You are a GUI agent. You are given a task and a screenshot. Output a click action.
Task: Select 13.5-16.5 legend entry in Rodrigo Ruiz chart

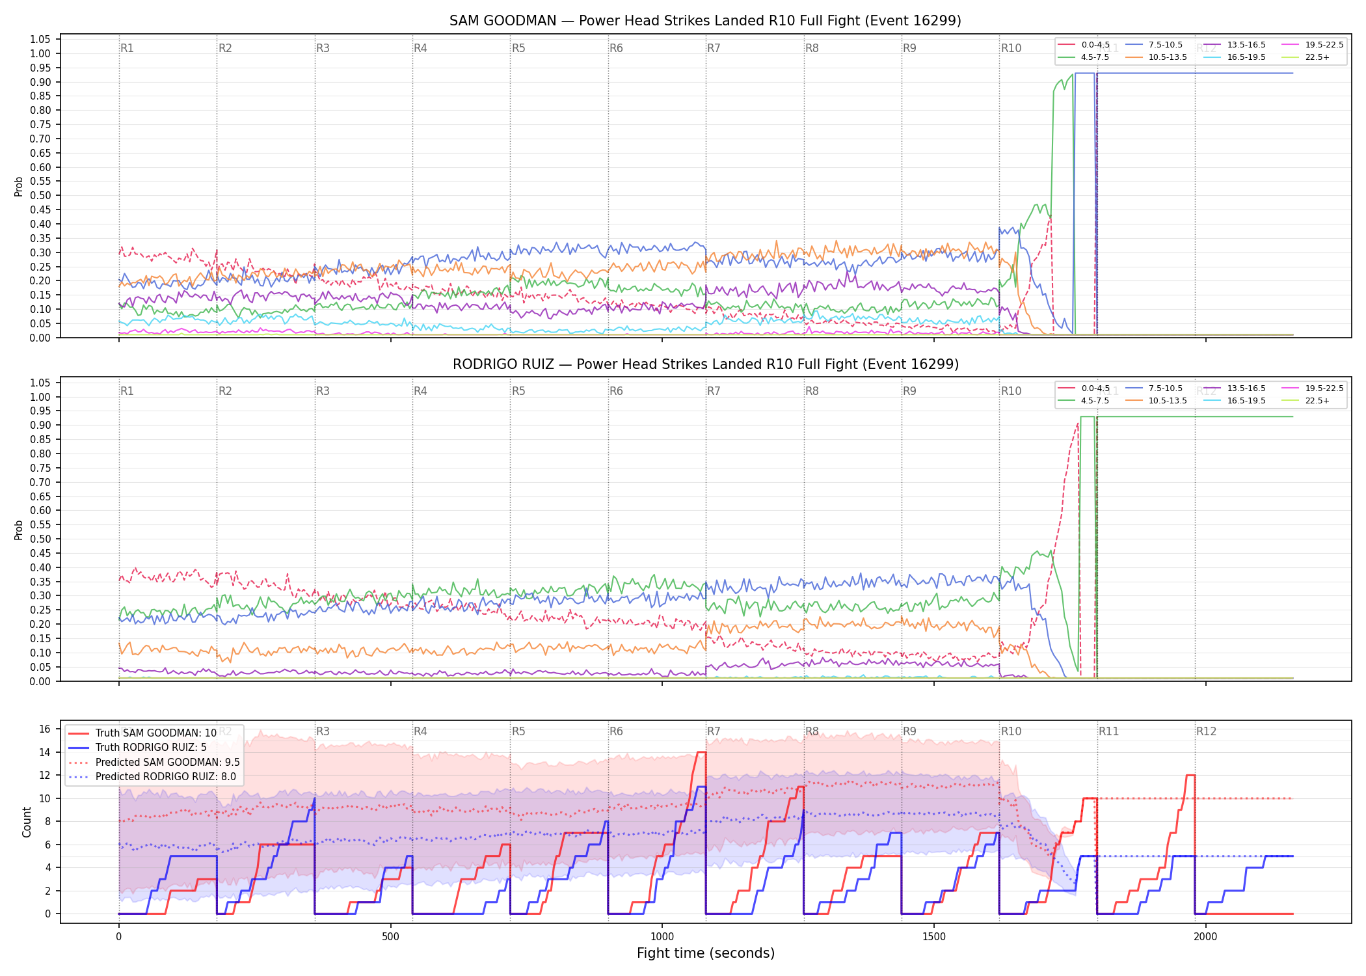[x=1235, y=388]
